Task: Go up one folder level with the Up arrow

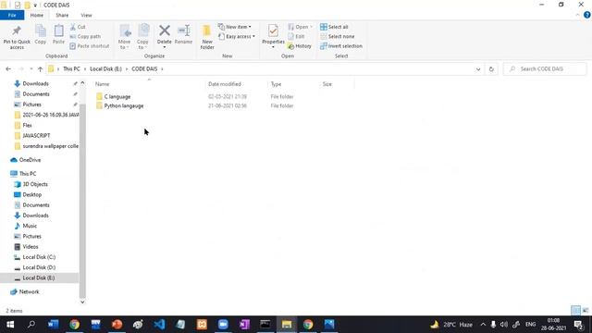Action: click(40, 69)
